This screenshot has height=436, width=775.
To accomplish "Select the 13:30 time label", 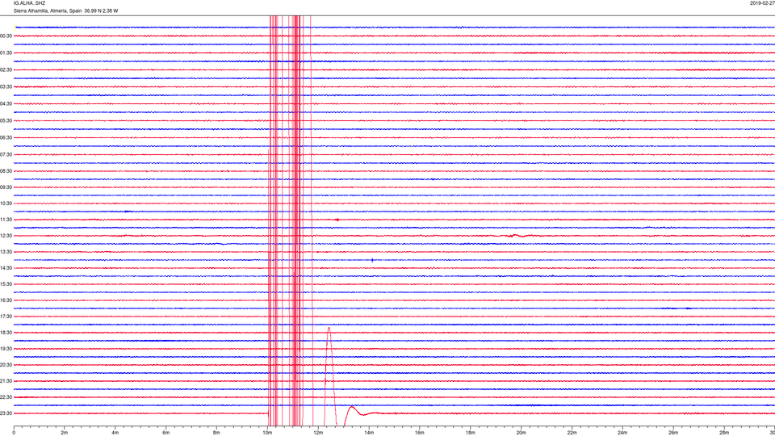I will (6, 252).
